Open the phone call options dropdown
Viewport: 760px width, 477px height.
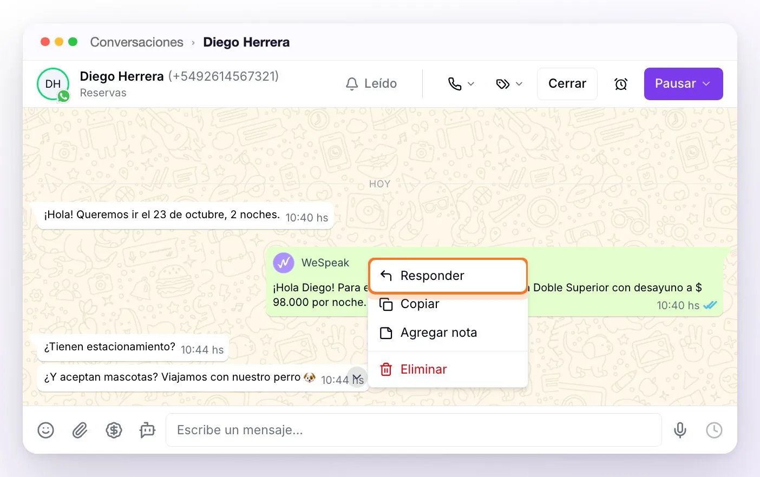461,84
